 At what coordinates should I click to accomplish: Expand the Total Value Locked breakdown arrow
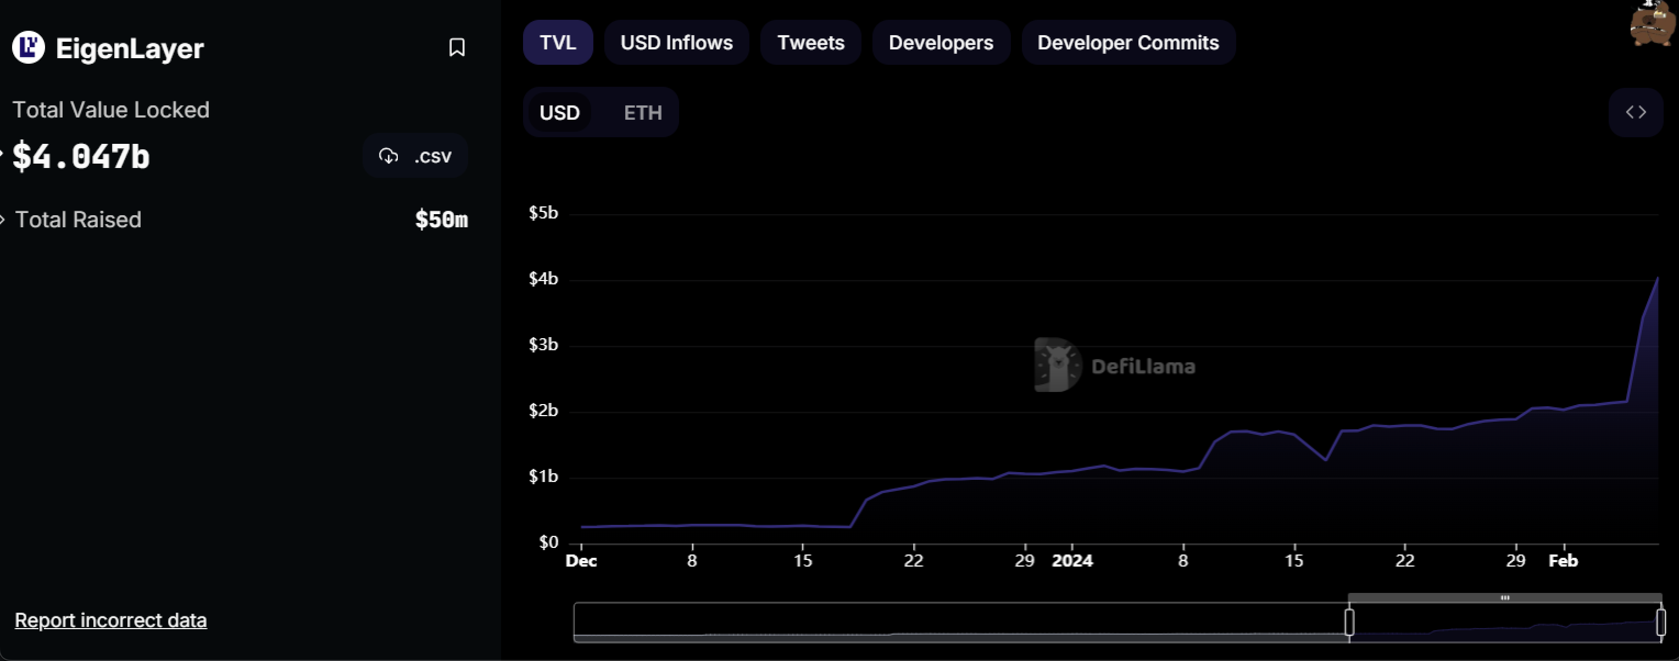click(x=1, y=155)
